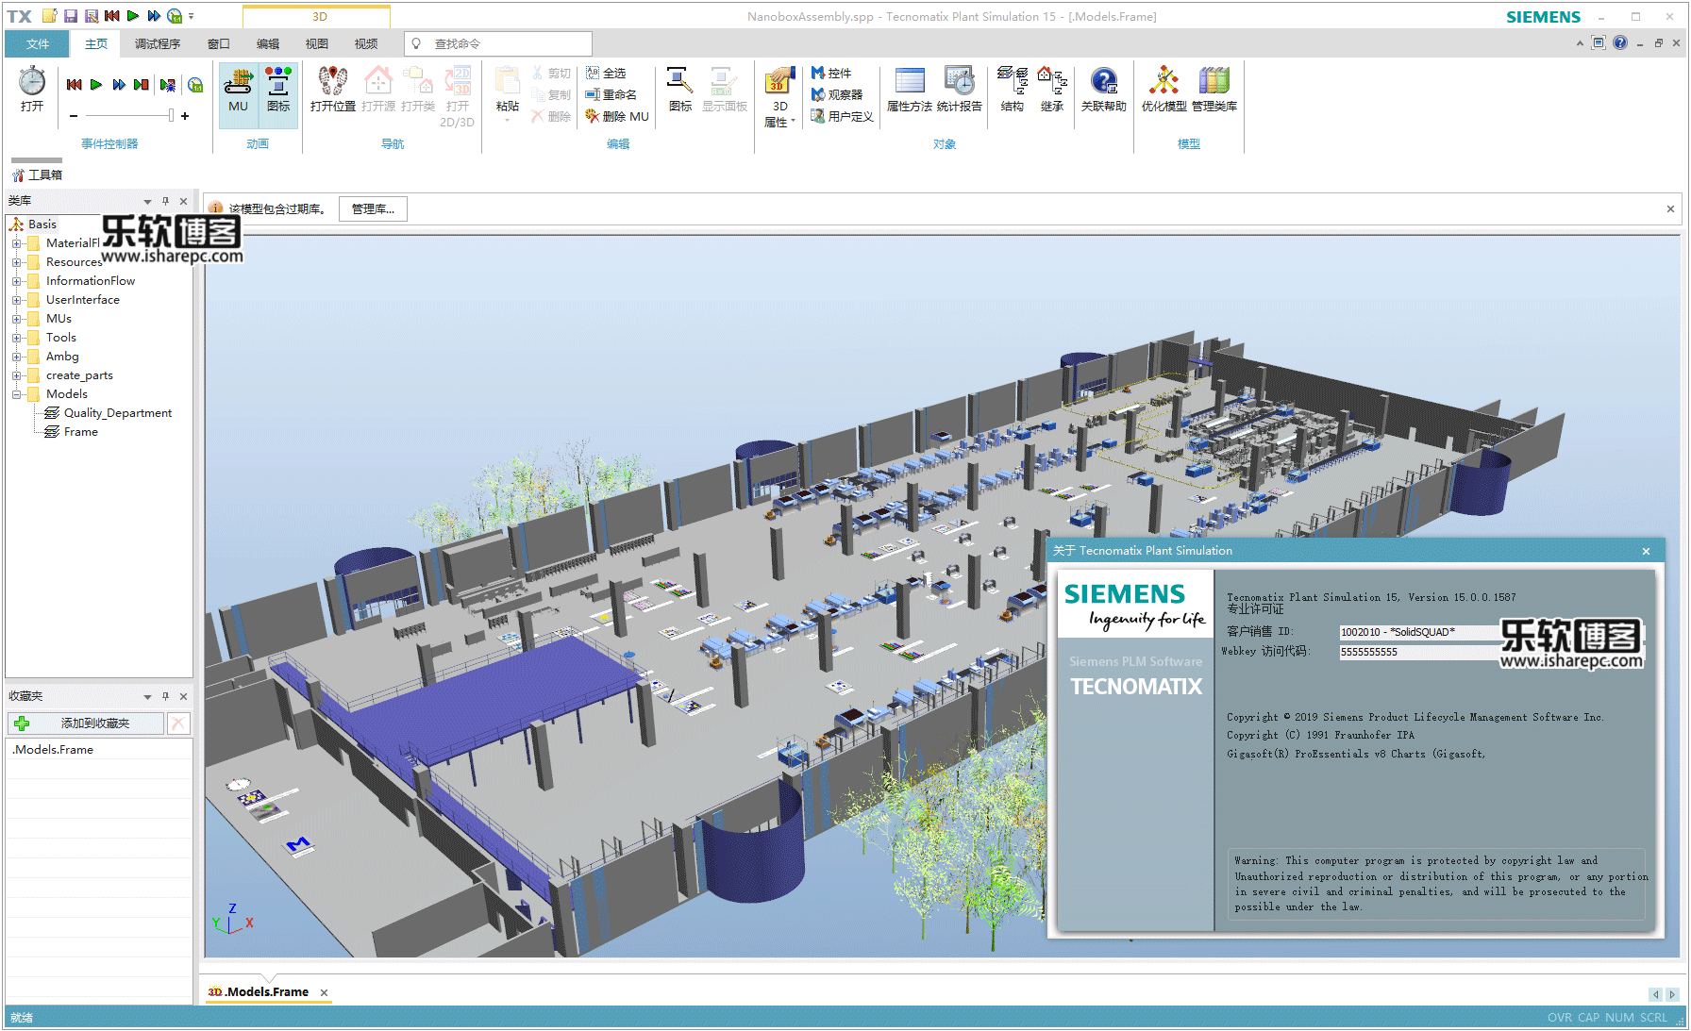Open Attributes and Methods (属性方法)

tap(910, 91)
